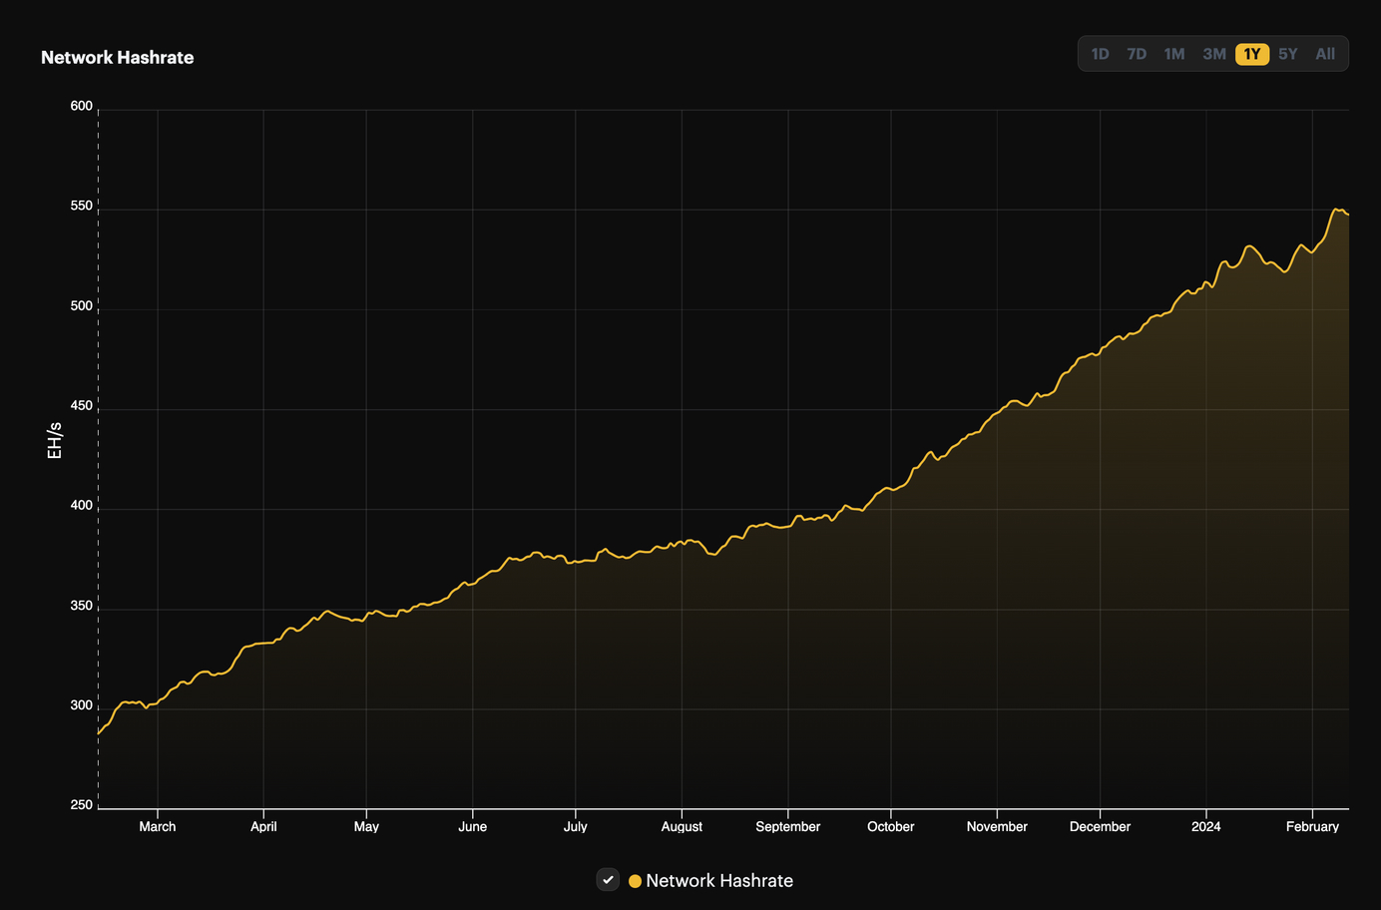
Task: Click the 550 gridline value
Action: click(81, 206)
